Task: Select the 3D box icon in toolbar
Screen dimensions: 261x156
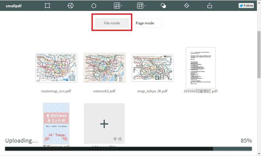Action: pyautogui.click(x=70, y=6)
